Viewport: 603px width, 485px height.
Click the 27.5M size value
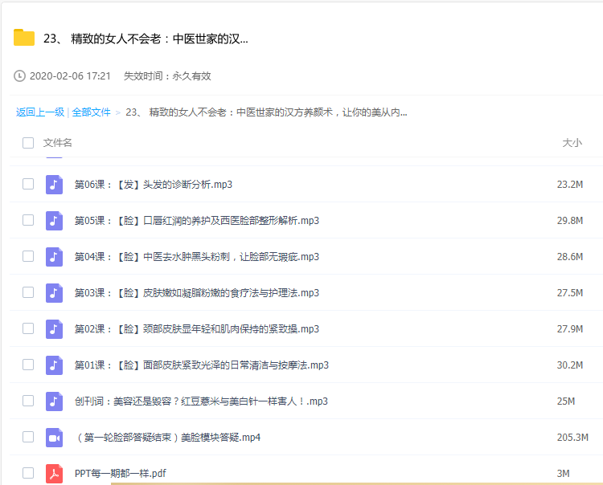pyautogui.click(x=570, y=293)
